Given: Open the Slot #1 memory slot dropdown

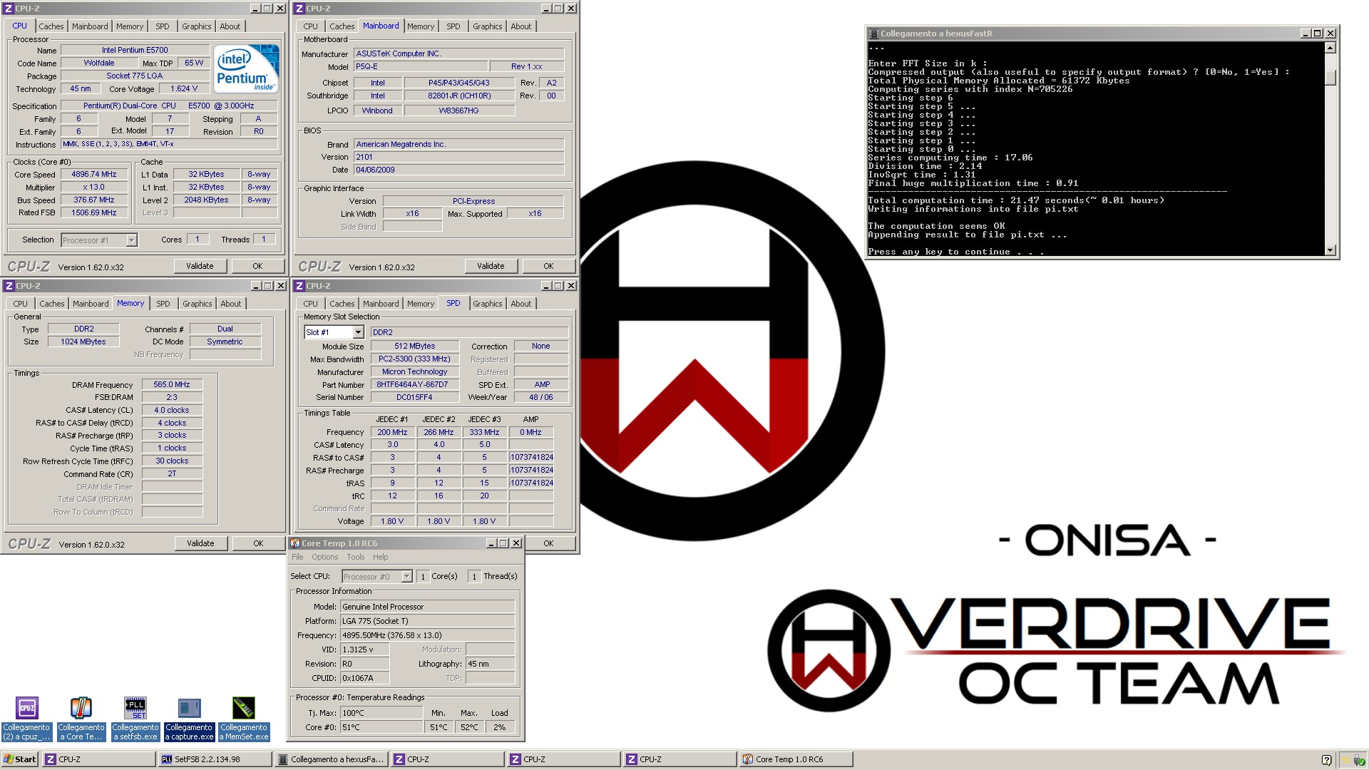Looking at the screenshot, I should [358, 332].
